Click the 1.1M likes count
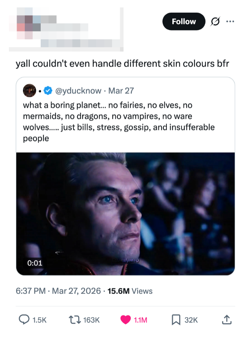The height and width of the screenshot is (340, 250). (x=140, y=320)
